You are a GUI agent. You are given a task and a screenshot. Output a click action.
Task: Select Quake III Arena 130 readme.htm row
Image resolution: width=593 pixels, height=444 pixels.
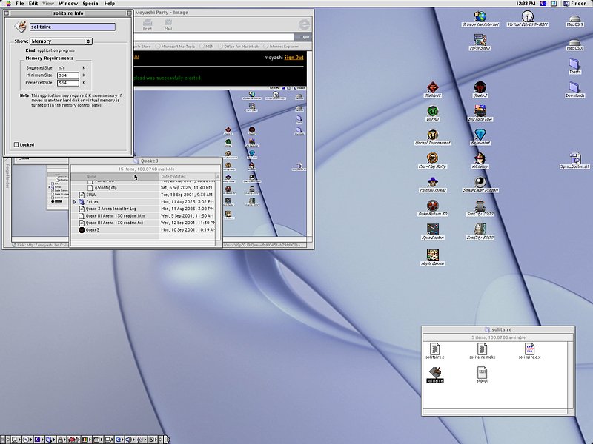click(143, 216)
